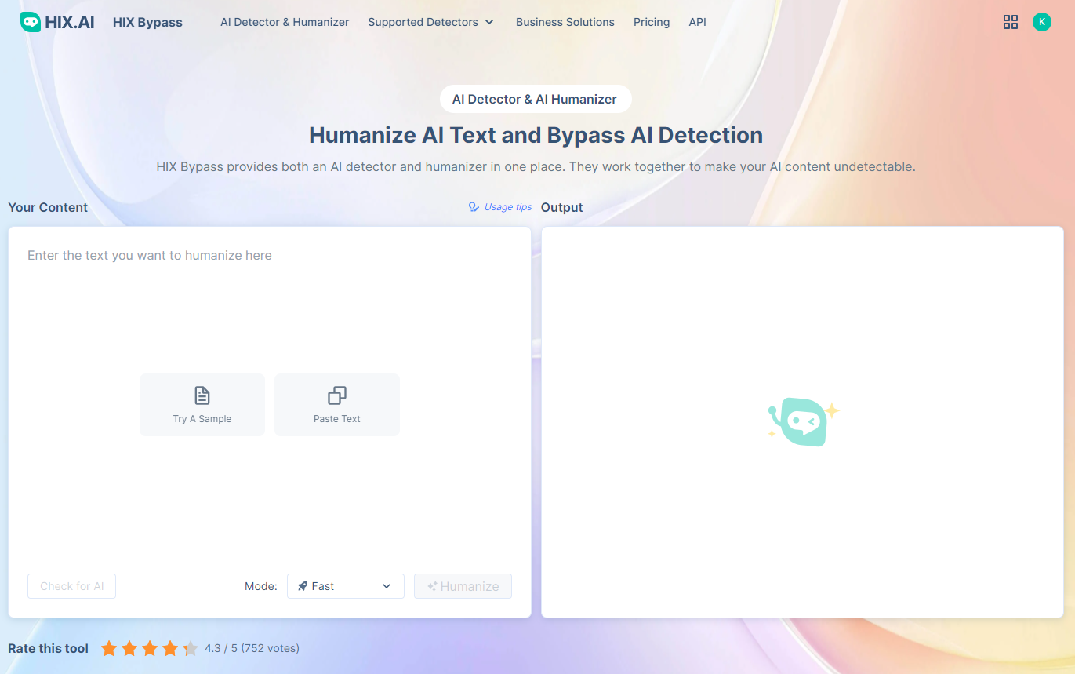Viewport: 1075px width, 674px height.
Task: Open the user avatar K menu
Action: point(1041,22)
